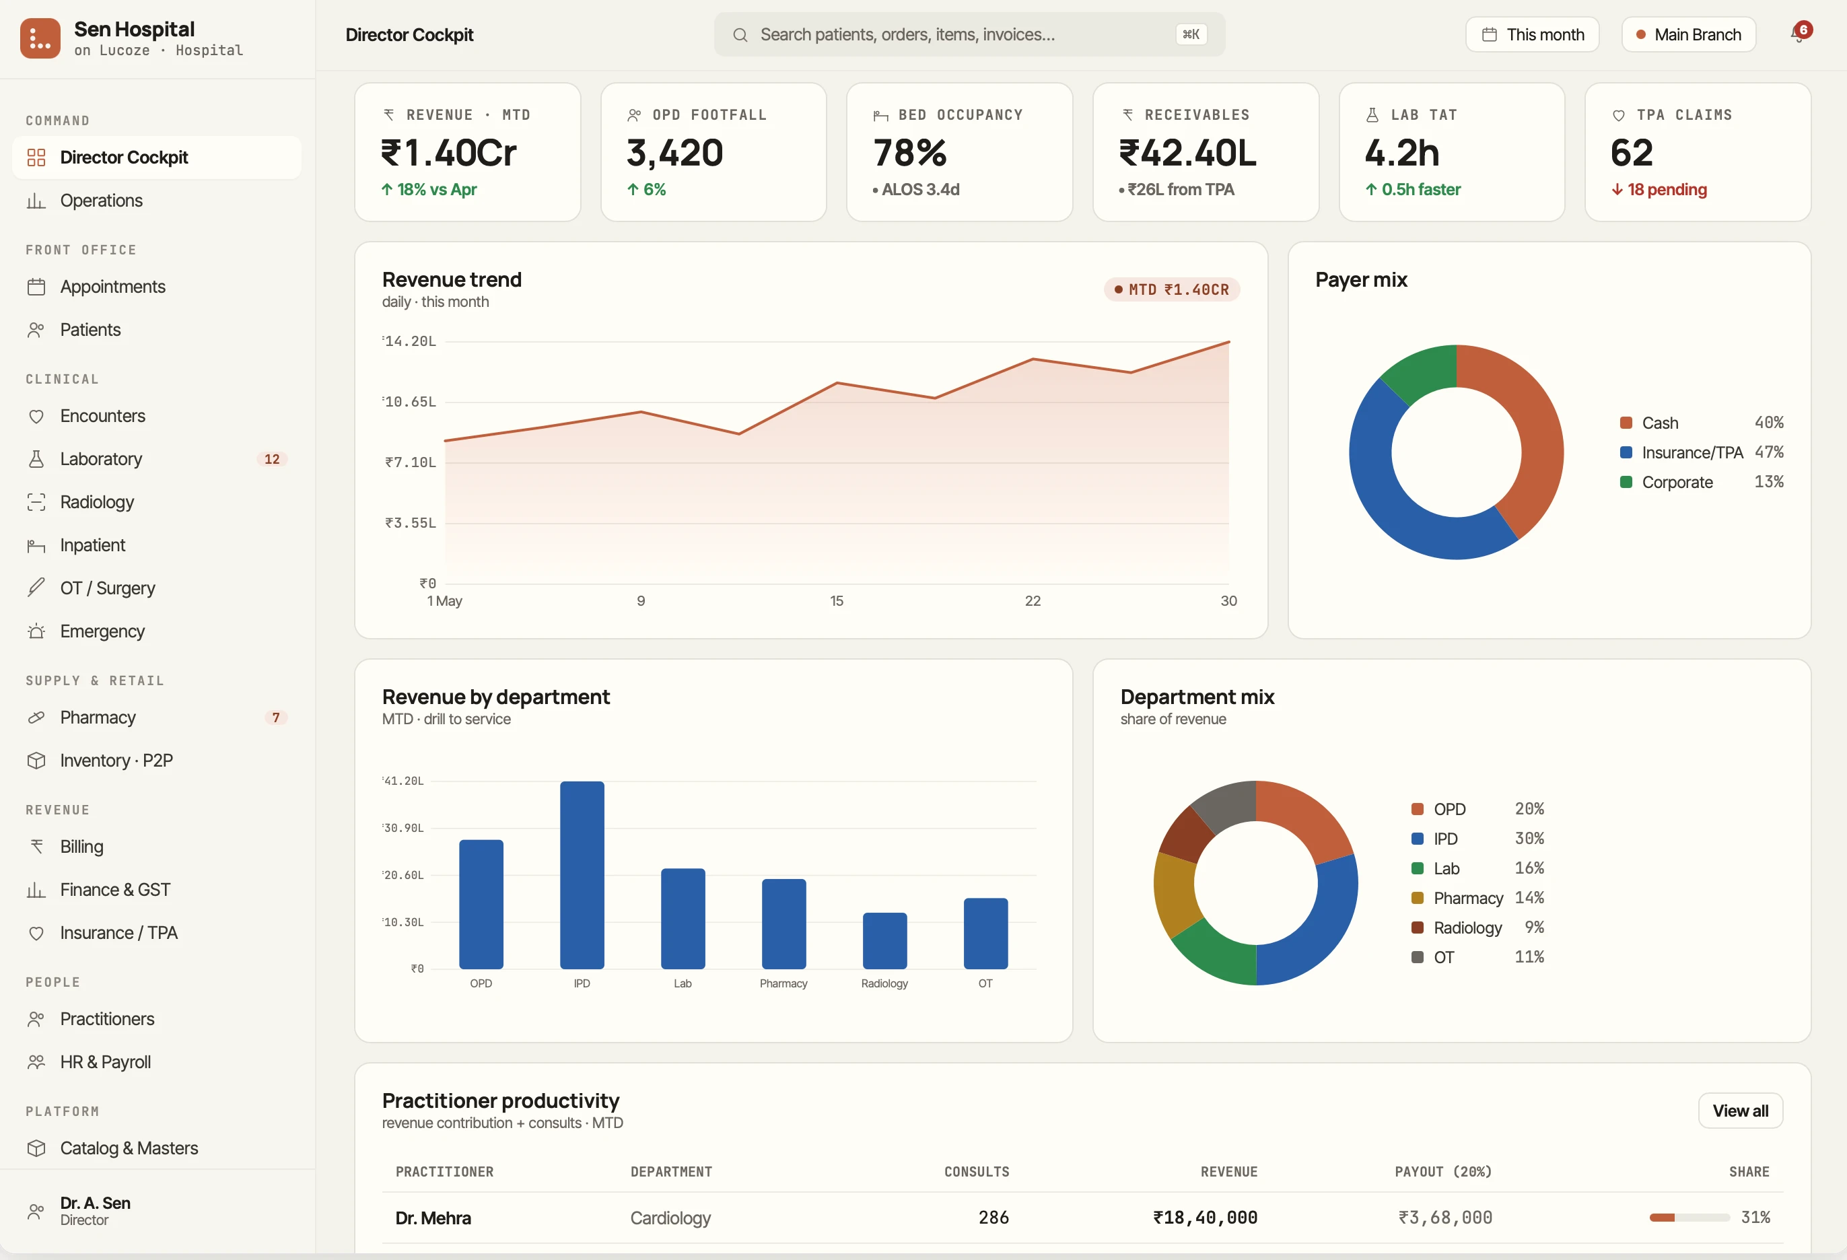Screen dimensions: 1847x1260
Task: Click View all in Practitioner productivity
Action: point(1740,1111)
